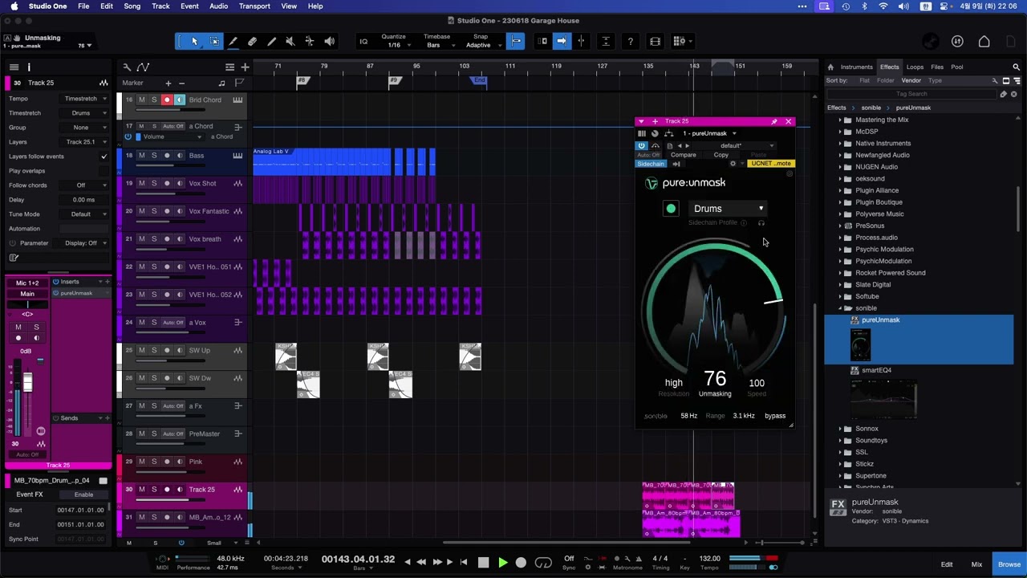Open the Tag Search field
The height and width of the screenshot is (578, 1027).
click(911, 94)
